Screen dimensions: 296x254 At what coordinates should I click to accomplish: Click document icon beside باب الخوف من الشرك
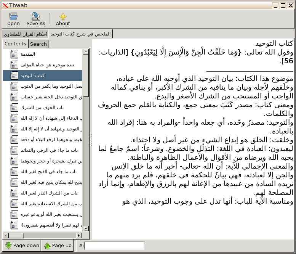pyautogui.click(x=14, y=108)
